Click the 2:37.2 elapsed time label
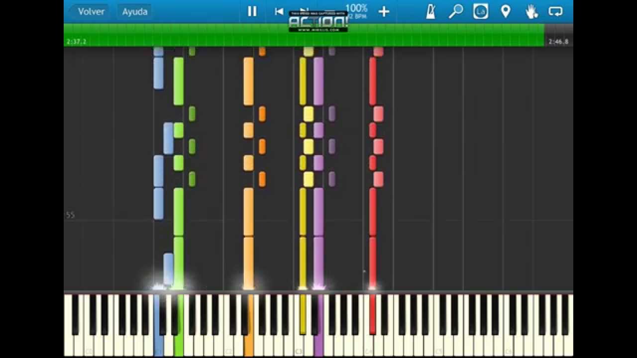637x358 pixels. coord(76,42)
